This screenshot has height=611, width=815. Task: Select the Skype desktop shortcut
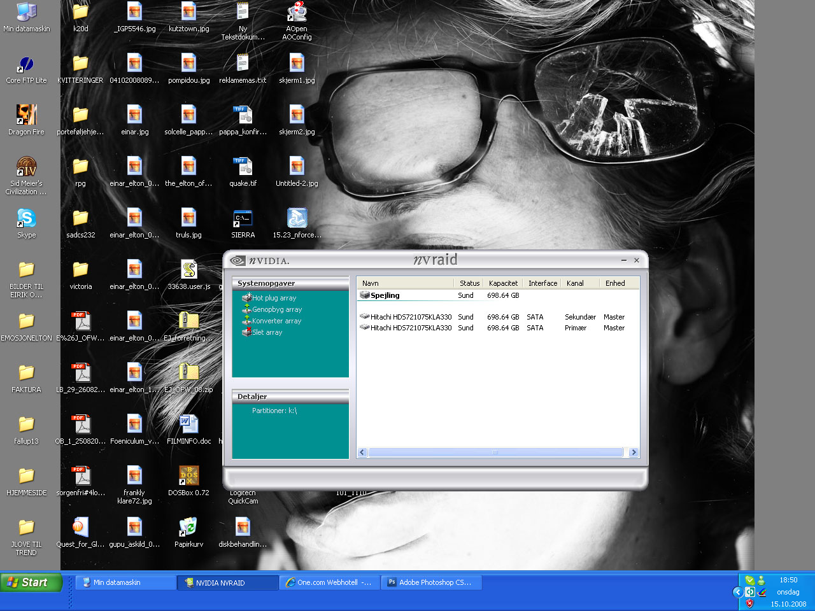[x=26, y=224]
